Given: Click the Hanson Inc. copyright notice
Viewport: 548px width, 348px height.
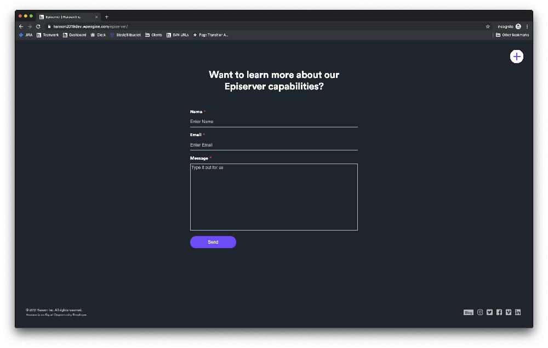Looking at the screenshot, I should [x=54, y=310].
